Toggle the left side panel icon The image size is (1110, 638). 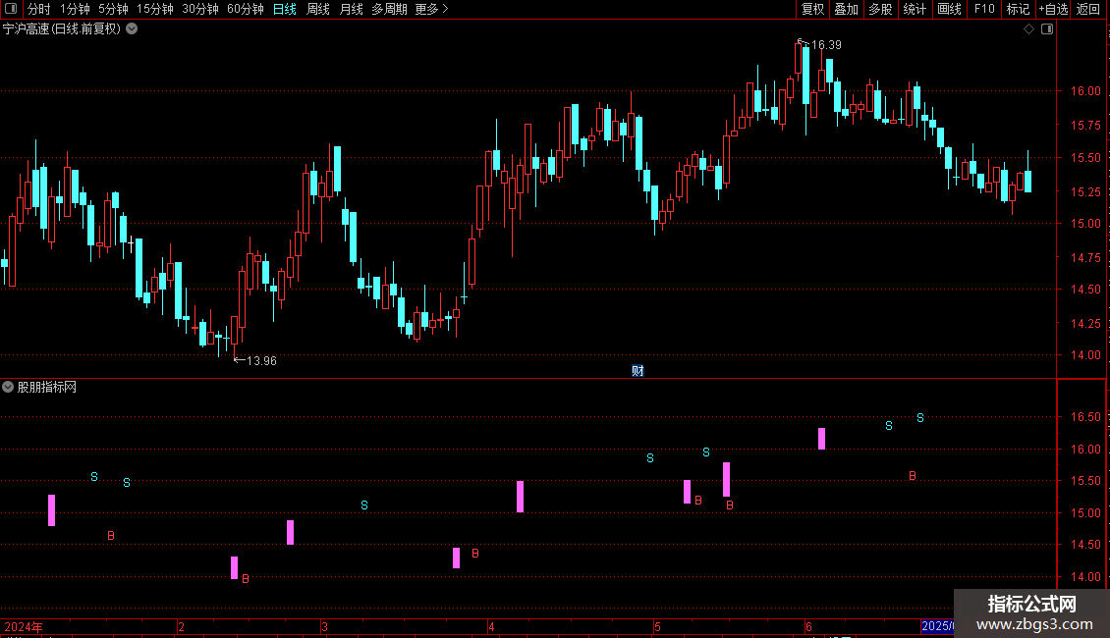(11, 9)
